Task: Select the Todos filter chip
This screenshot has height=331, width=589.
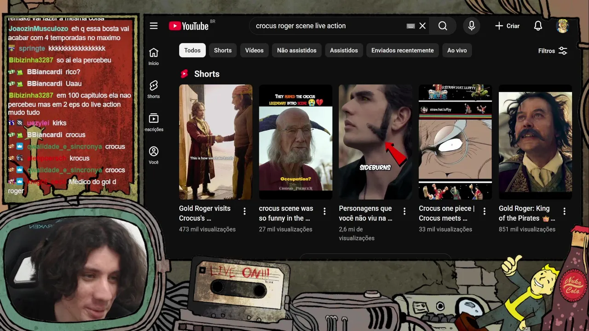Action: [192, 51]
